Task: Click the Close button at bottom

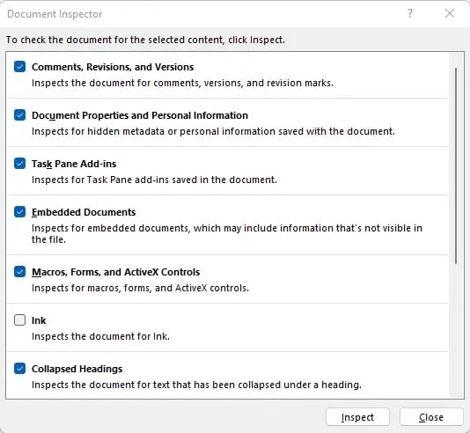Action: click(431, 417)
